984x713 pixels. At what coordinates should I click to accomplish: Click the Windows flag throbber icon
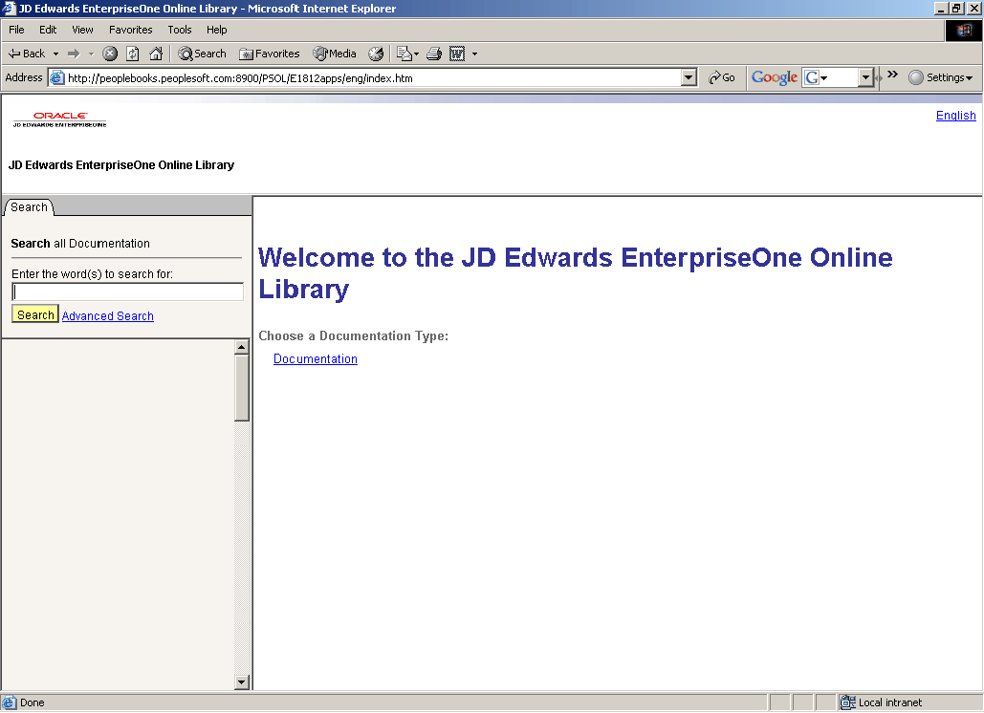coord(964,30)
